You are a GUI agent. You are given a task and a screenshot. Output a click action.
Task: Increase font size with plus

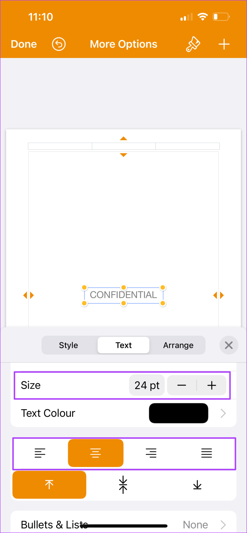(x=212, y=385)
